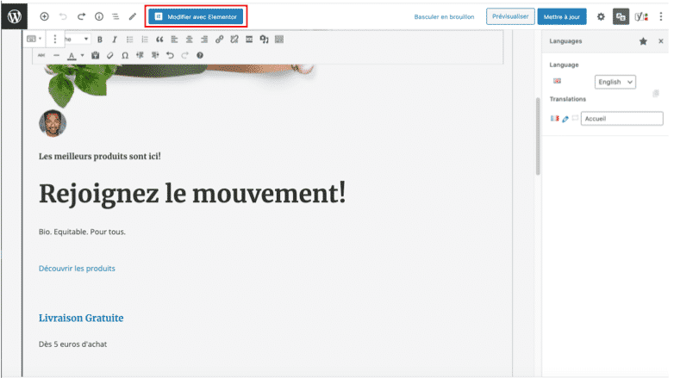Click text Bio. Equitable. Pour tous.
This screenshot has width=674, height=378.
(82, 232)
